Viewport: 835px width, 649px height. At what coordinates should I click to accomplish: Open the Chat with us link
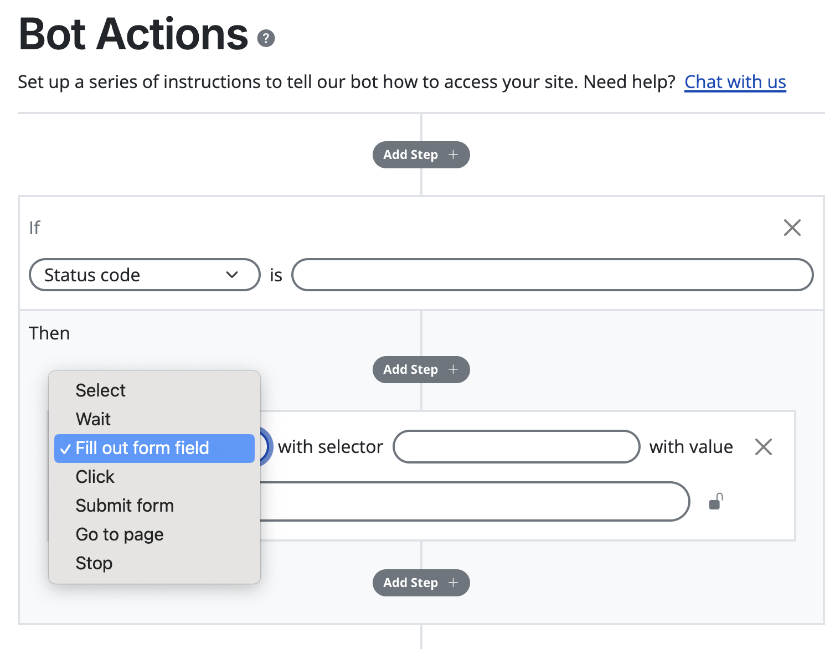[x=735, y=81]
